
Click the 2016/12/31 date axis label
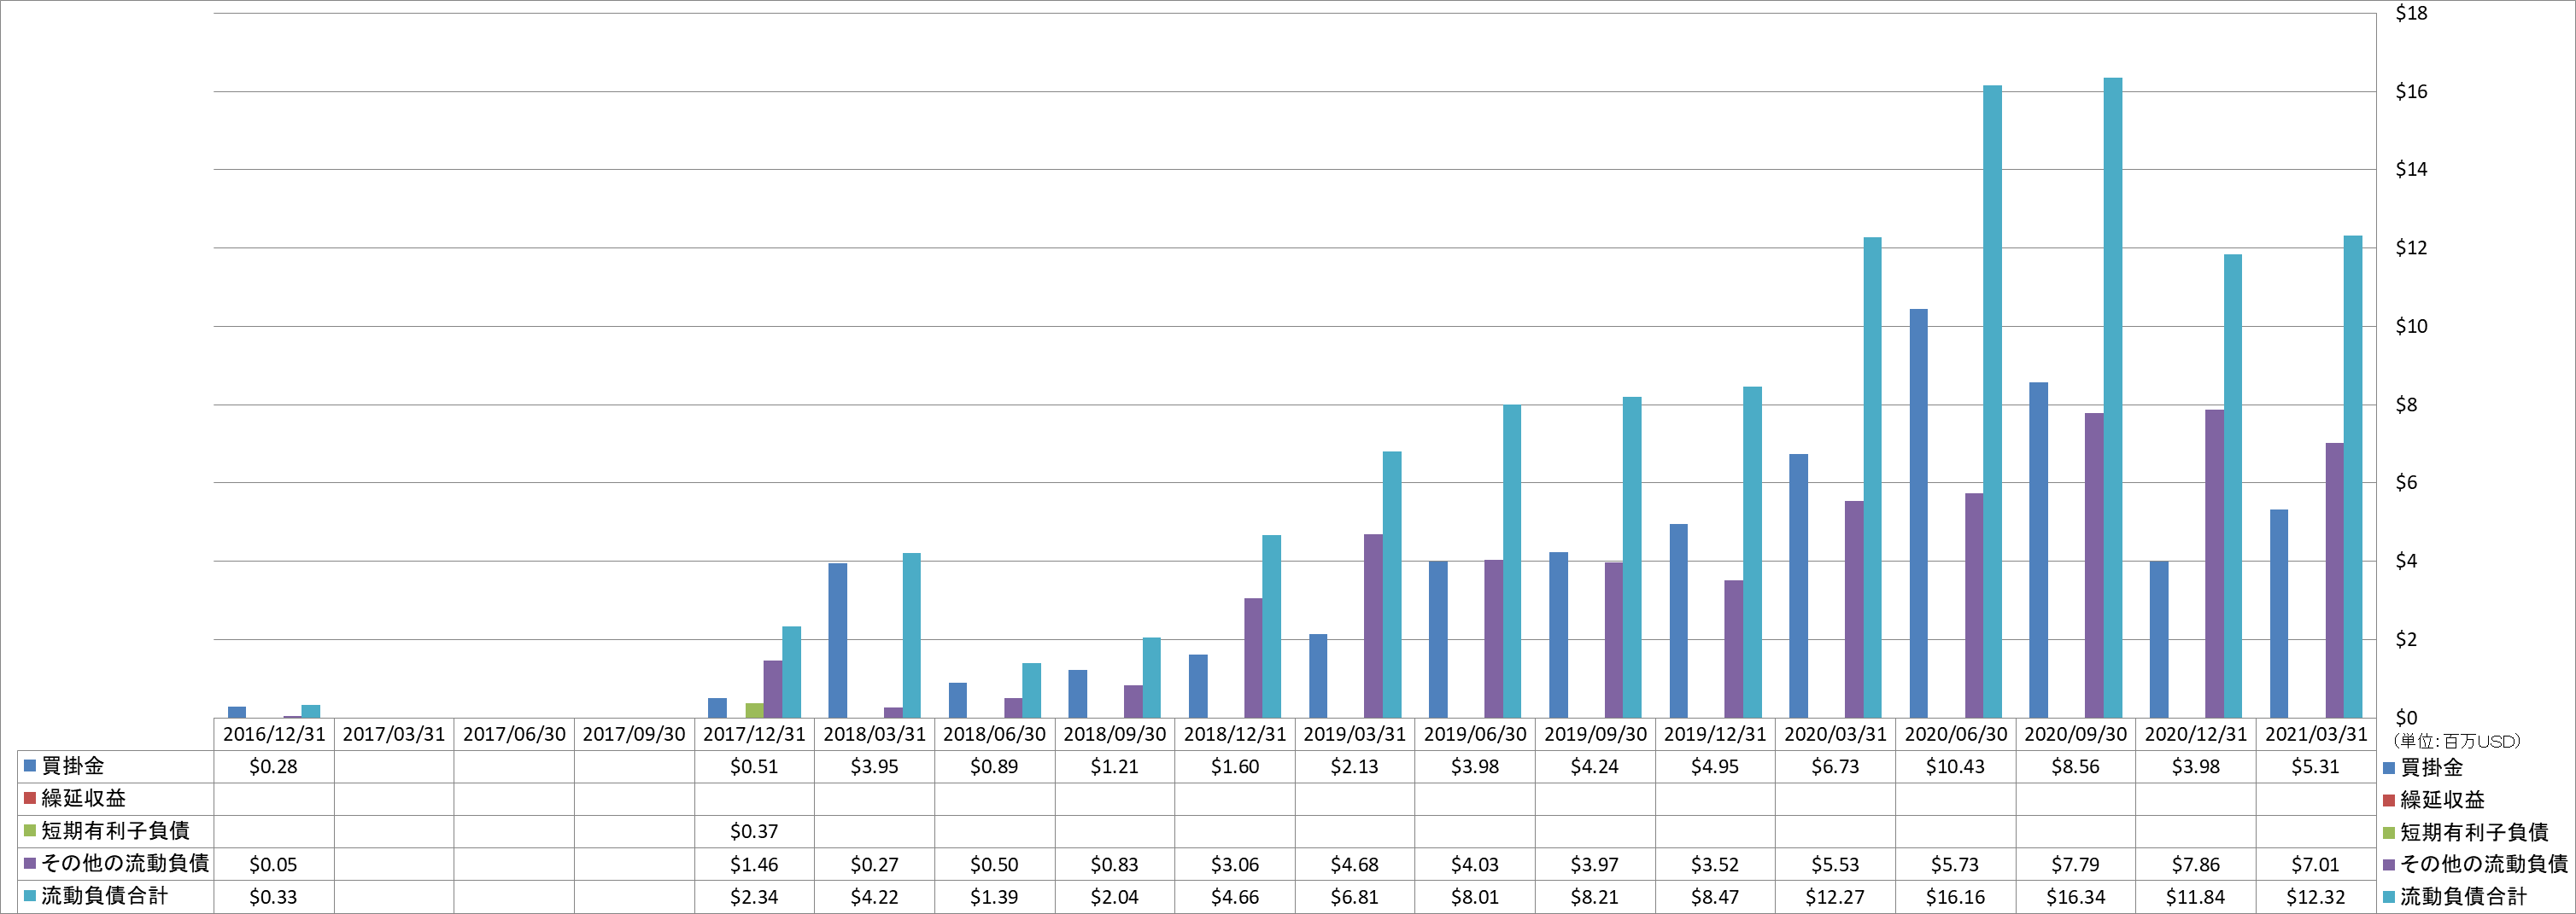point(274,734)
